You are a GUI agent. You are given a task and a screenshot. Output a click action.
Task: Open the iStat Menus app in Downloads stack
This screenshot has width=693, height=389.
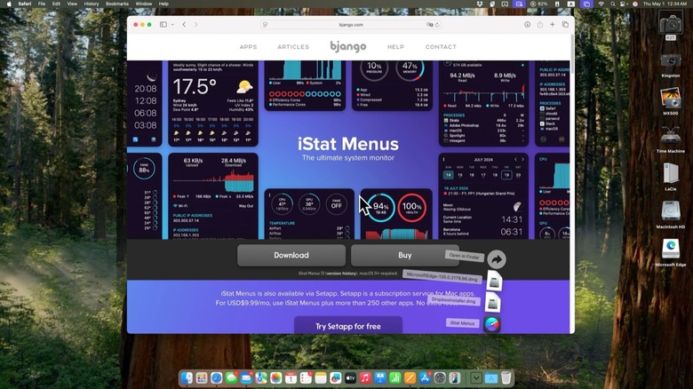[x=492, y=324]
